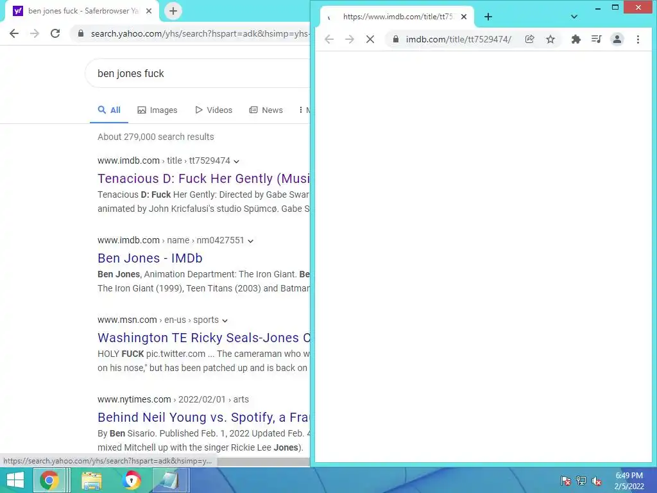Open the Tenacious D result link

coord(203,178)
